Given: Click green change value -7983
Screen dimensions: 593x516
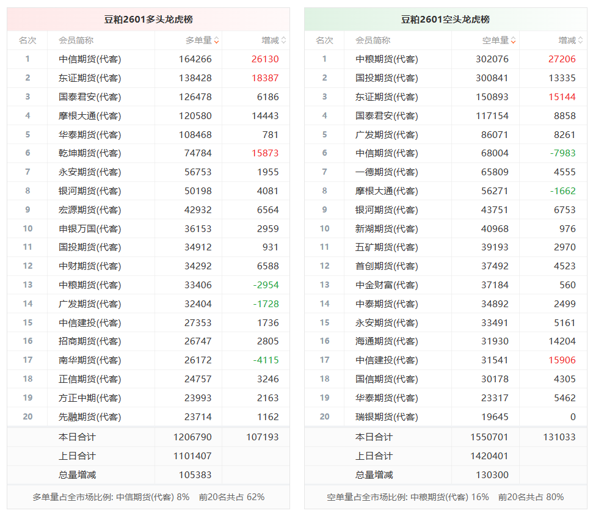Looking at the screenshot, I should click(562, 153).
